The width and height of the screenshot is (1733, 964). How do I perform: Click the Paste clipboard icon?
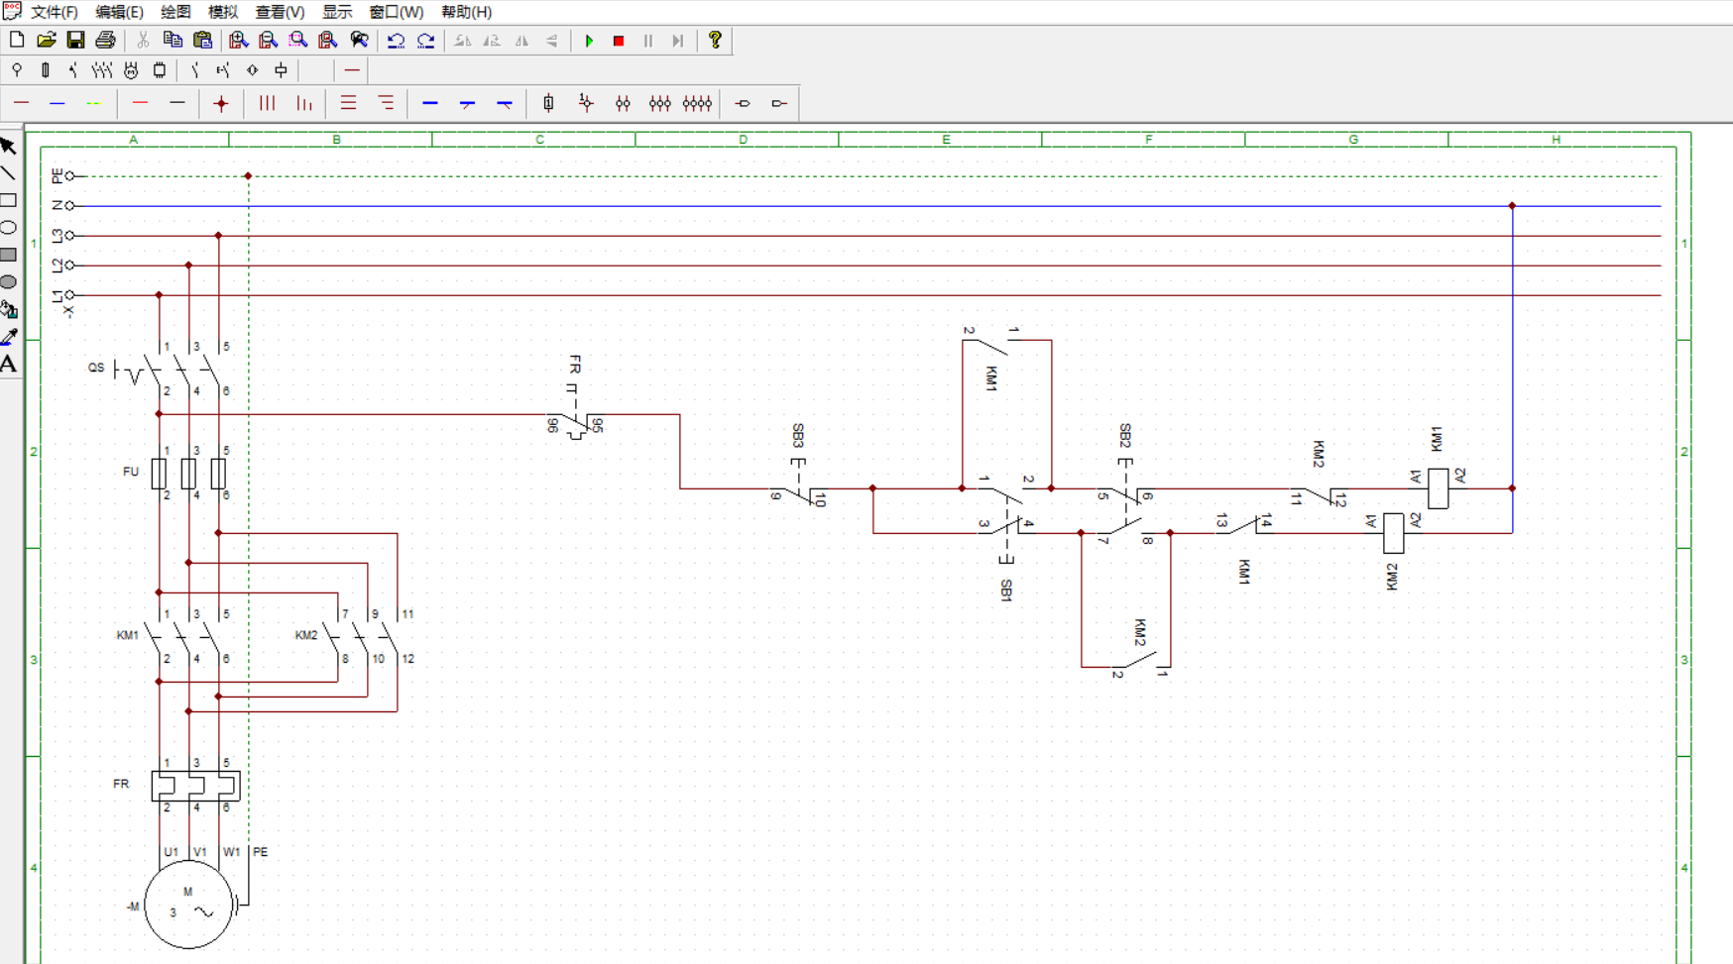[202, 41]
